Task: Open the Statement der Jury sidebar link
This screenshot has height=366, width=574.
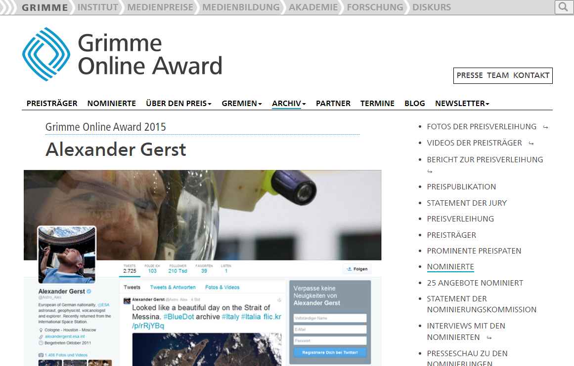Action: [x=467, y=203]
